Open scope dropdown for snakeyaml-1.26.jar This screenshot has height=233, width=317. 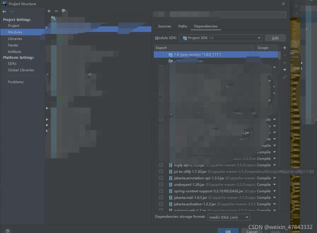[x=275, y=185]
